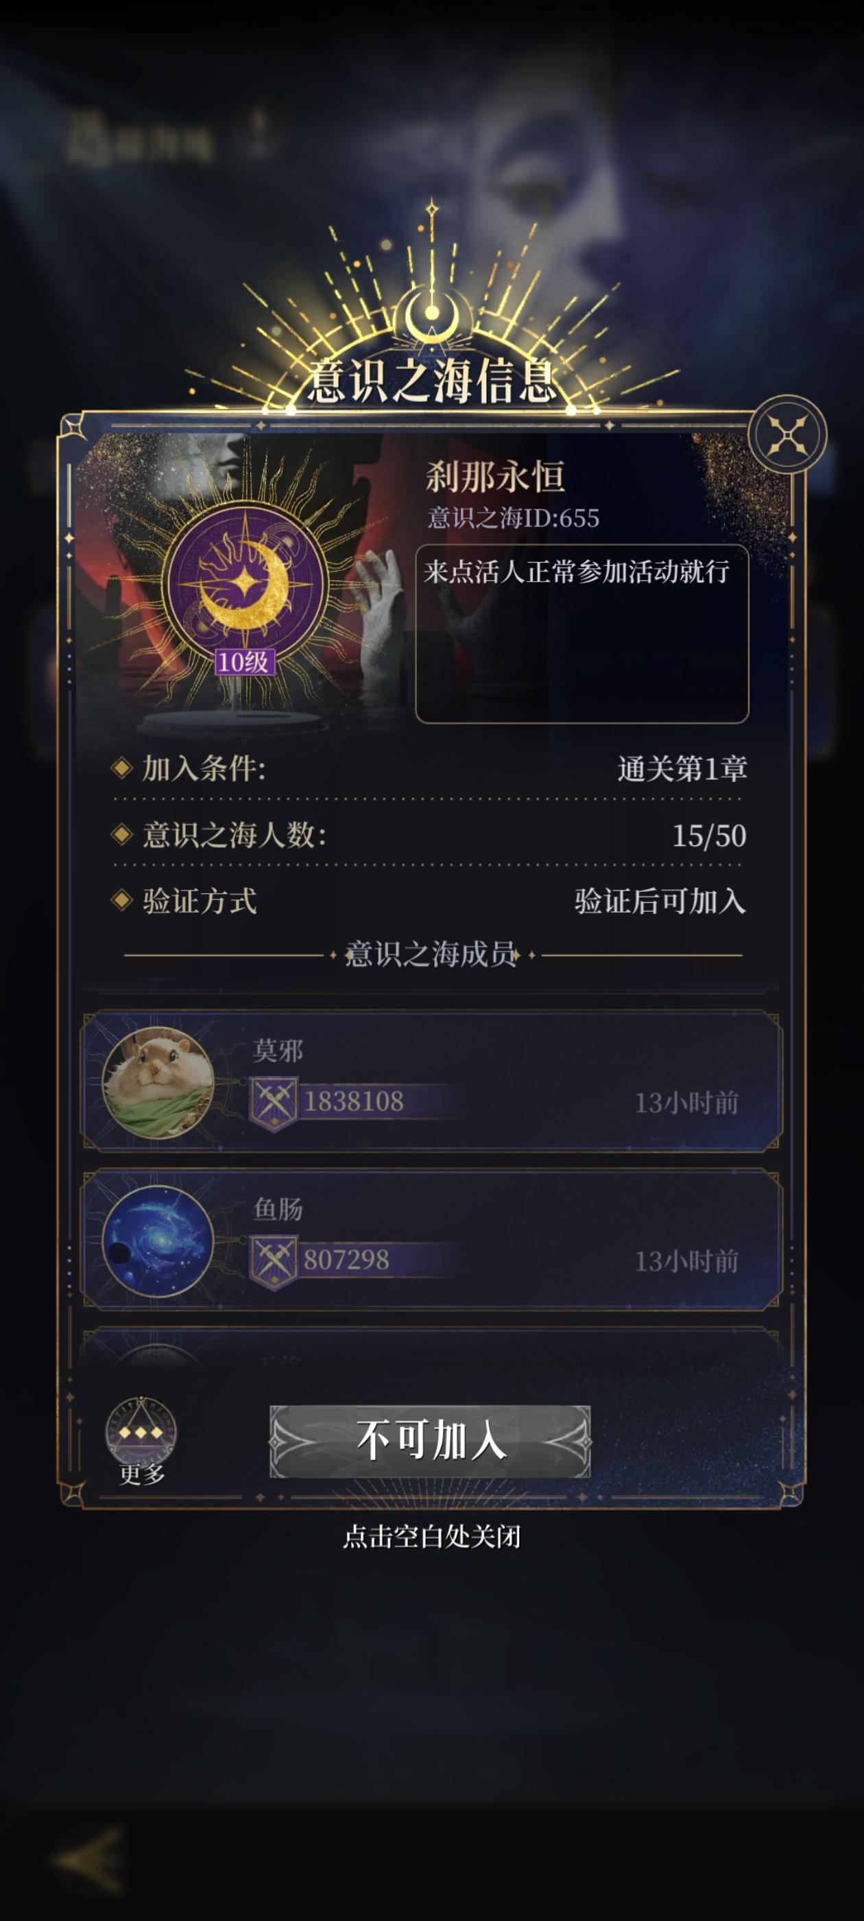This screenshot has width=864, height=1921.
Task: Tap the 意识之海ID:655 text
Action: click(514, 517)
